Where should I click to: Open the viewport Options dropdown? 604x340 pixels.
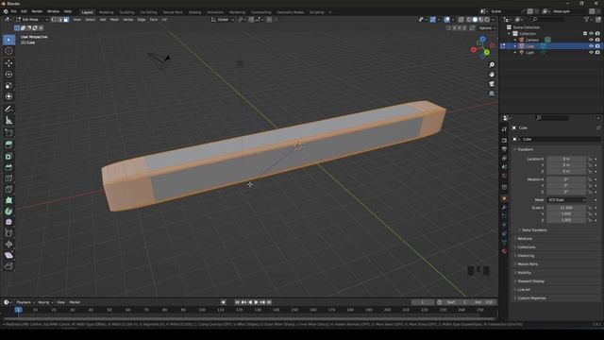tap(487, 28)
